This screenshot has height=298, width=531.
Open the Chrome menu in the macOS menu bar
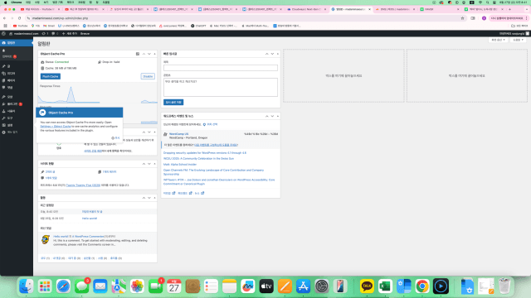pyautogui.click(x=17, y=2)
